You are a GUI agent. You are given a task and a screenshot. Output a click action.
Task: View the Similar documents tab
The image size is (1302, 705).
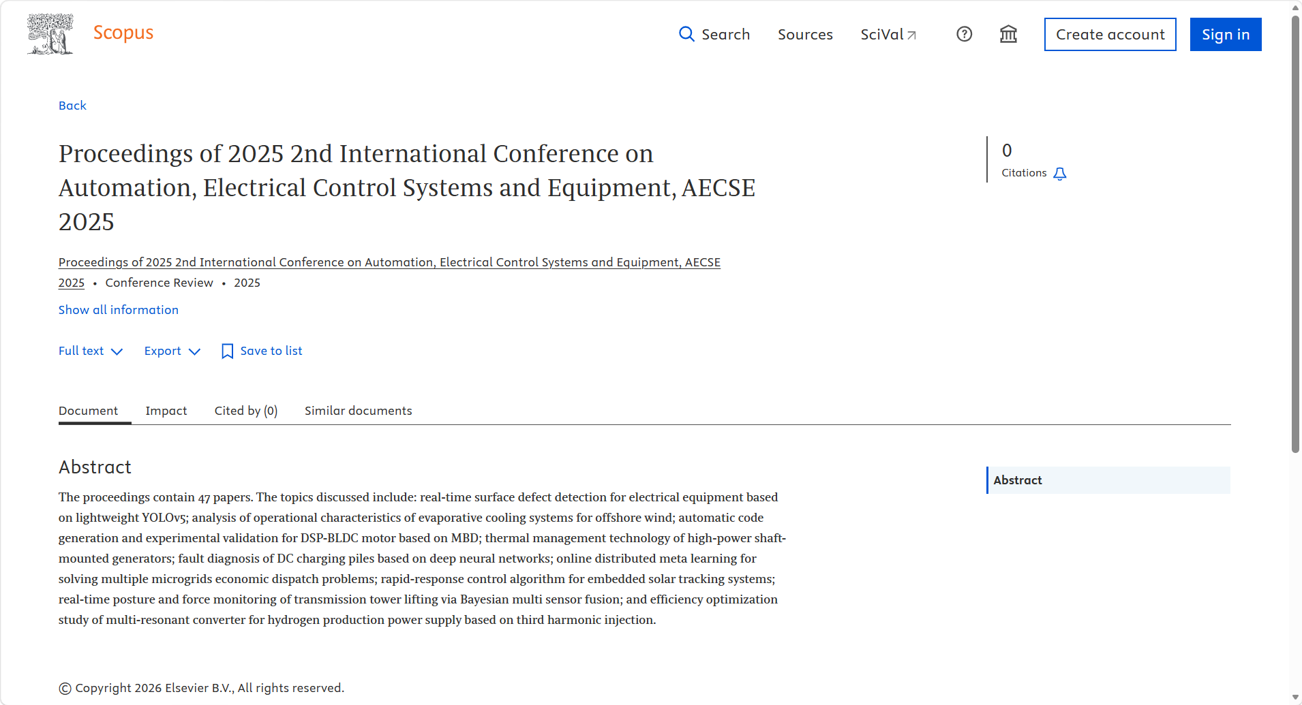[358, 411]
